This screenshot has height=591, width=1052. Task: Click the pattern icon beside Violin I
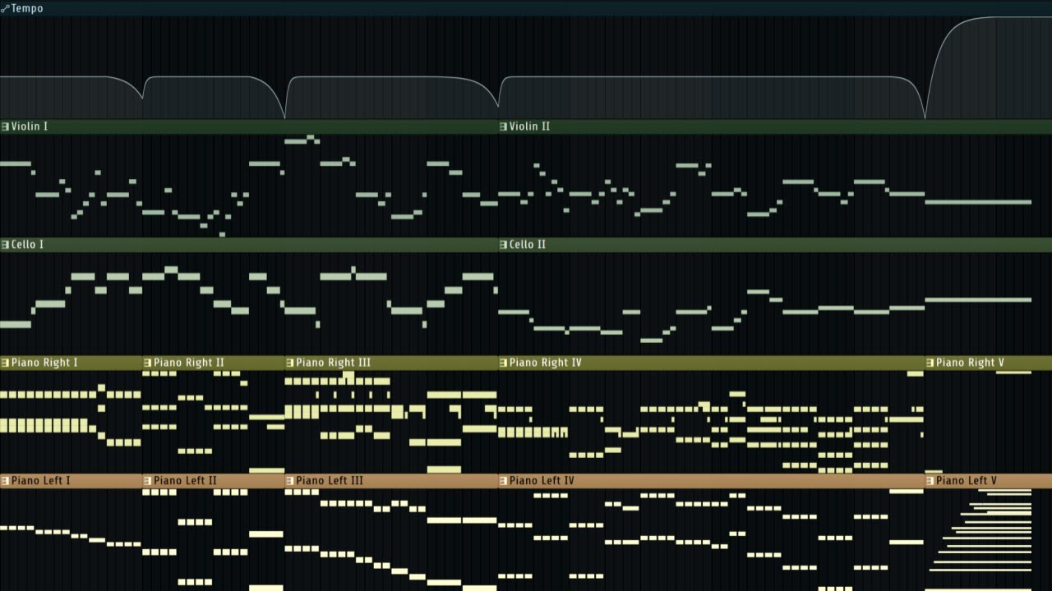click(5, 126)
